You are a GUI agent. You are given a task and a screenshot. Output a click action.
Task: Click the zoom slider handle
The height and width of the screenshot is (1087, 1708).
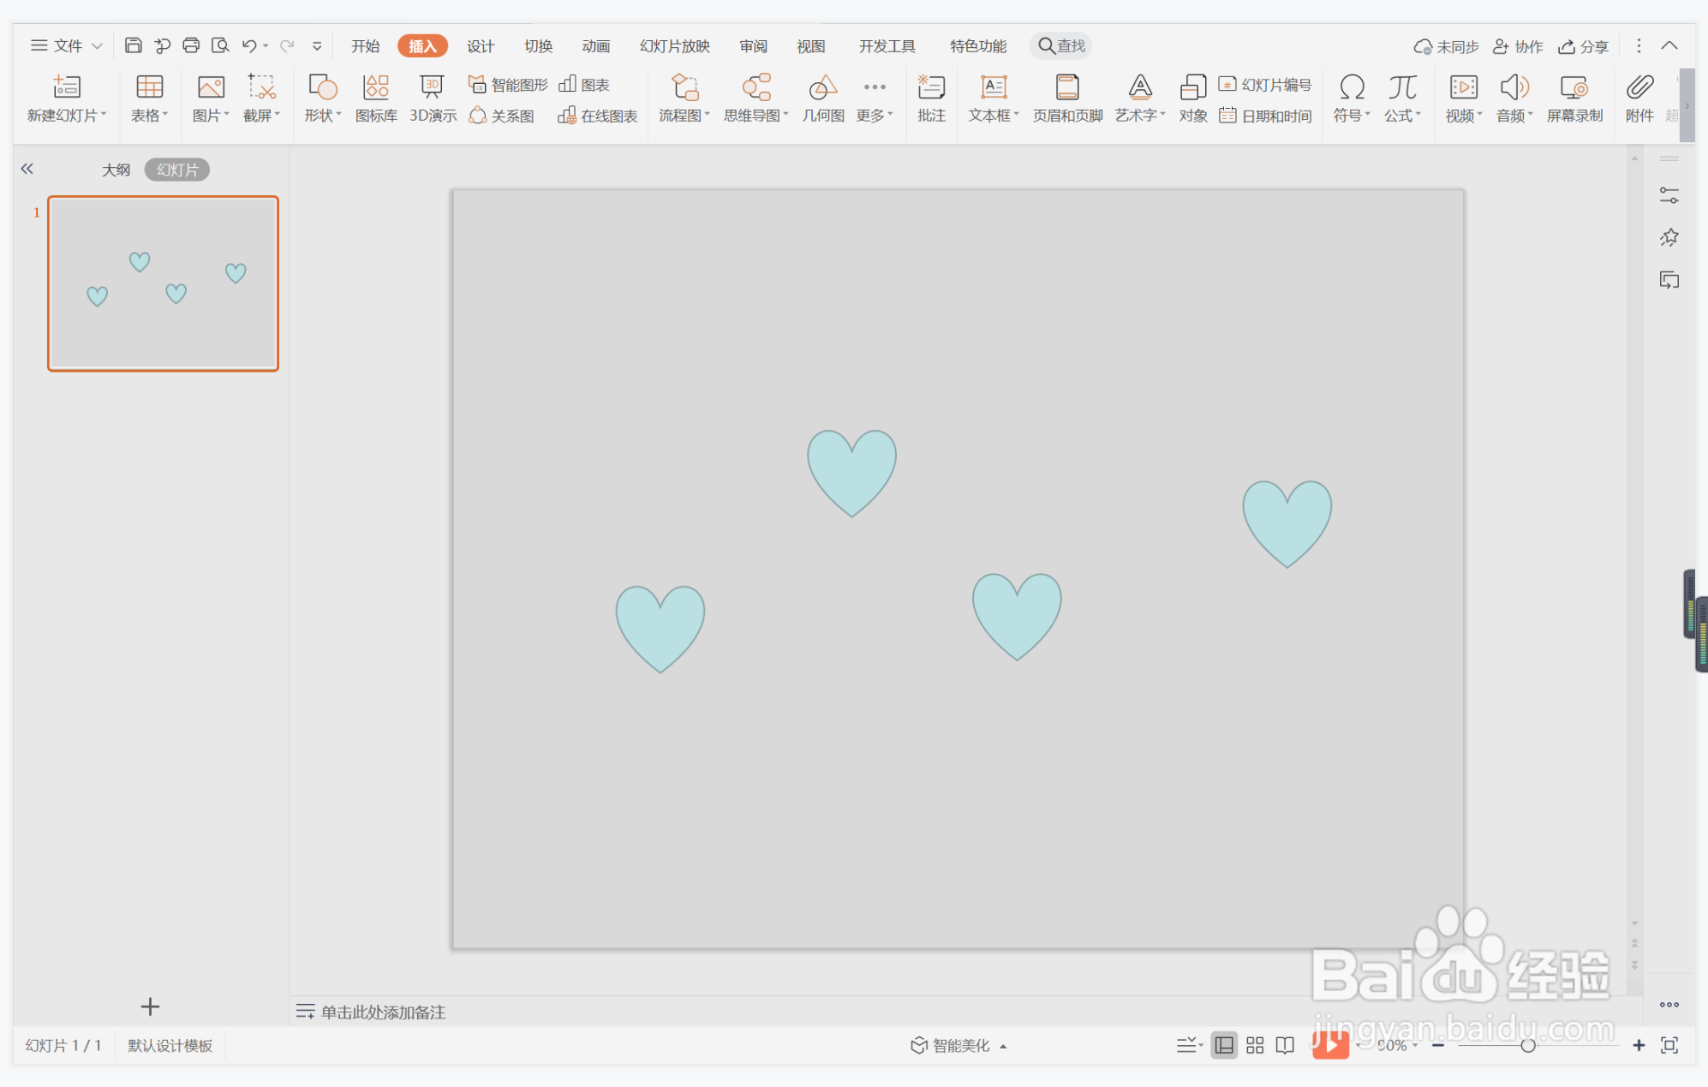(1527, 1045)
